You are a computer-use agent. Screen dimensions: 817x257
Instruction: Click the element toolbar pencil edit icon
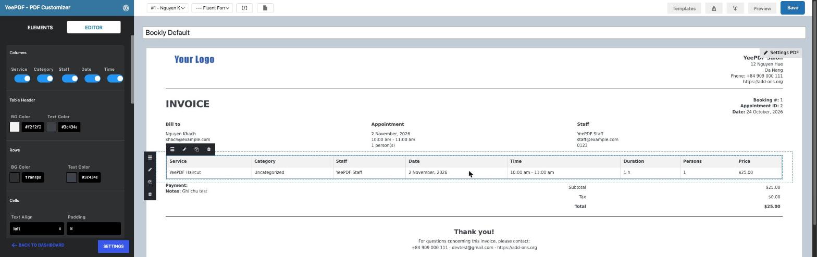coord(184,149)
